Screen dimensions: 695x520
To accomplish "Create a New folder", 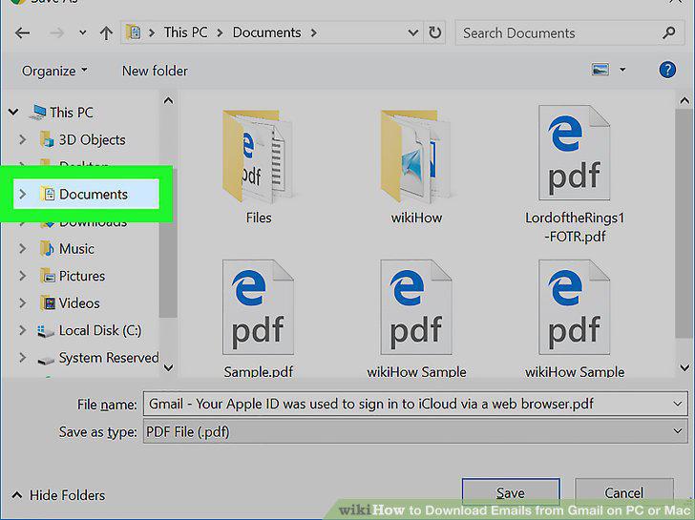I will click(x=155, y=71).
